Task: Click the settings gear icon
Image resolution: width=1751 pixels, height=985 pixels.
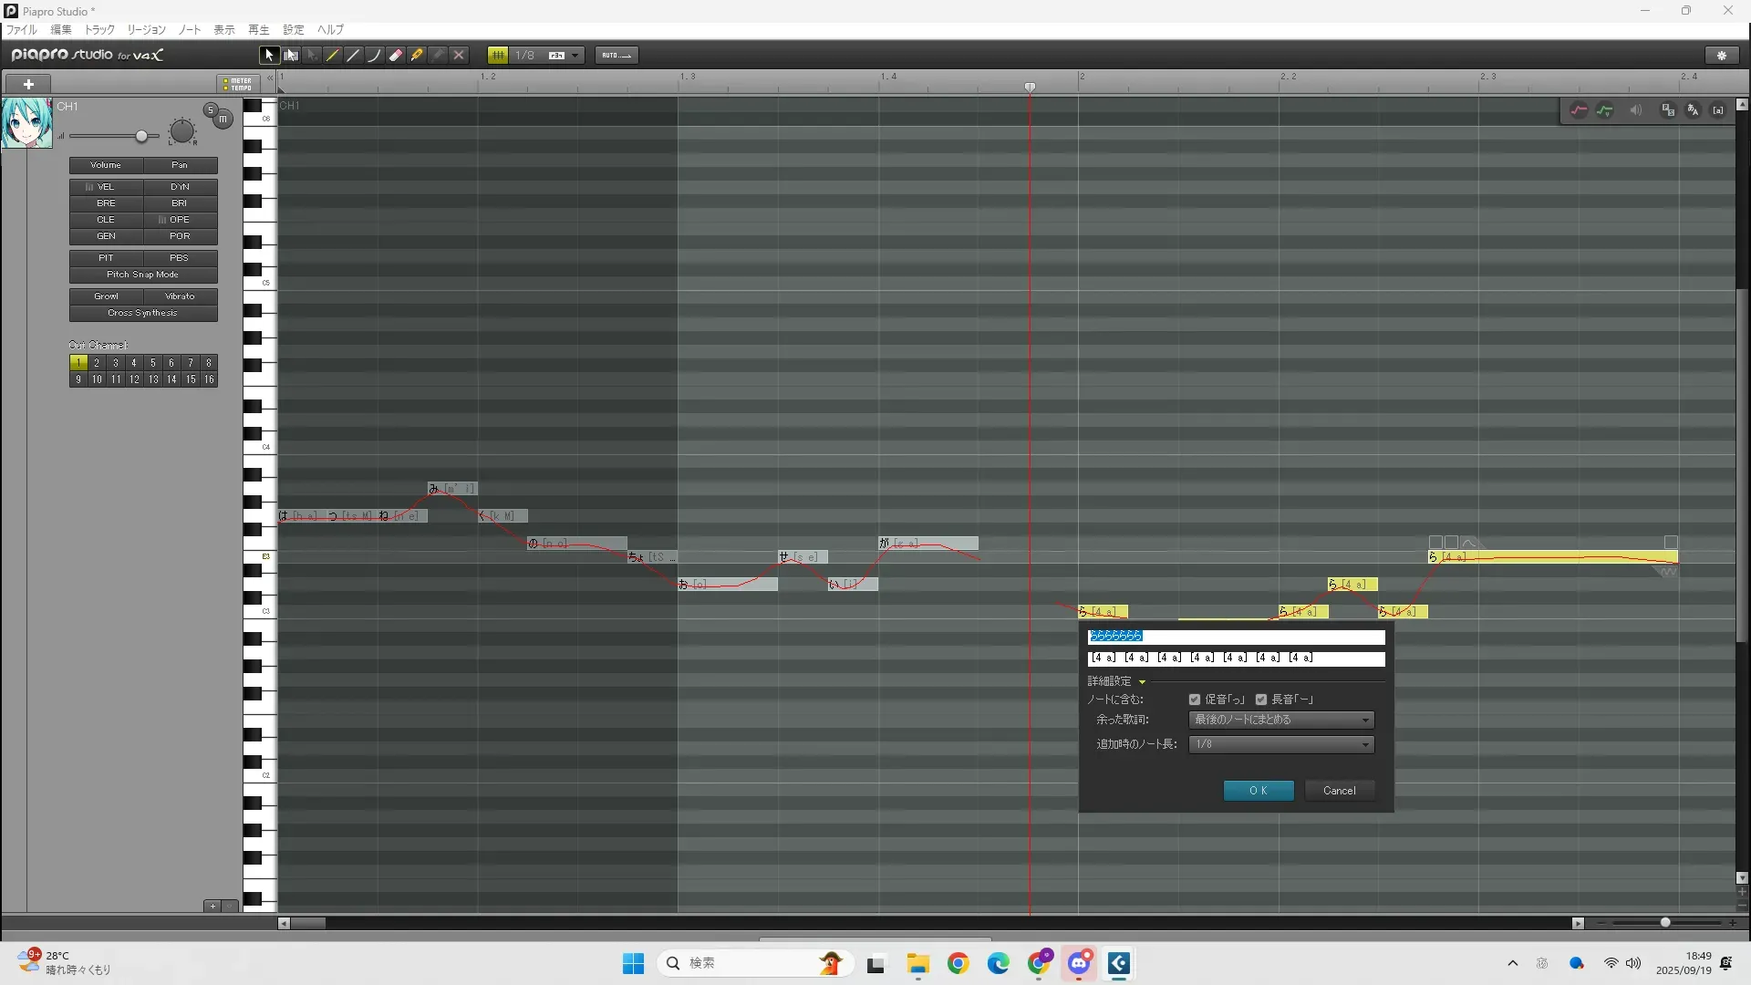Action: pos(1722,56)
